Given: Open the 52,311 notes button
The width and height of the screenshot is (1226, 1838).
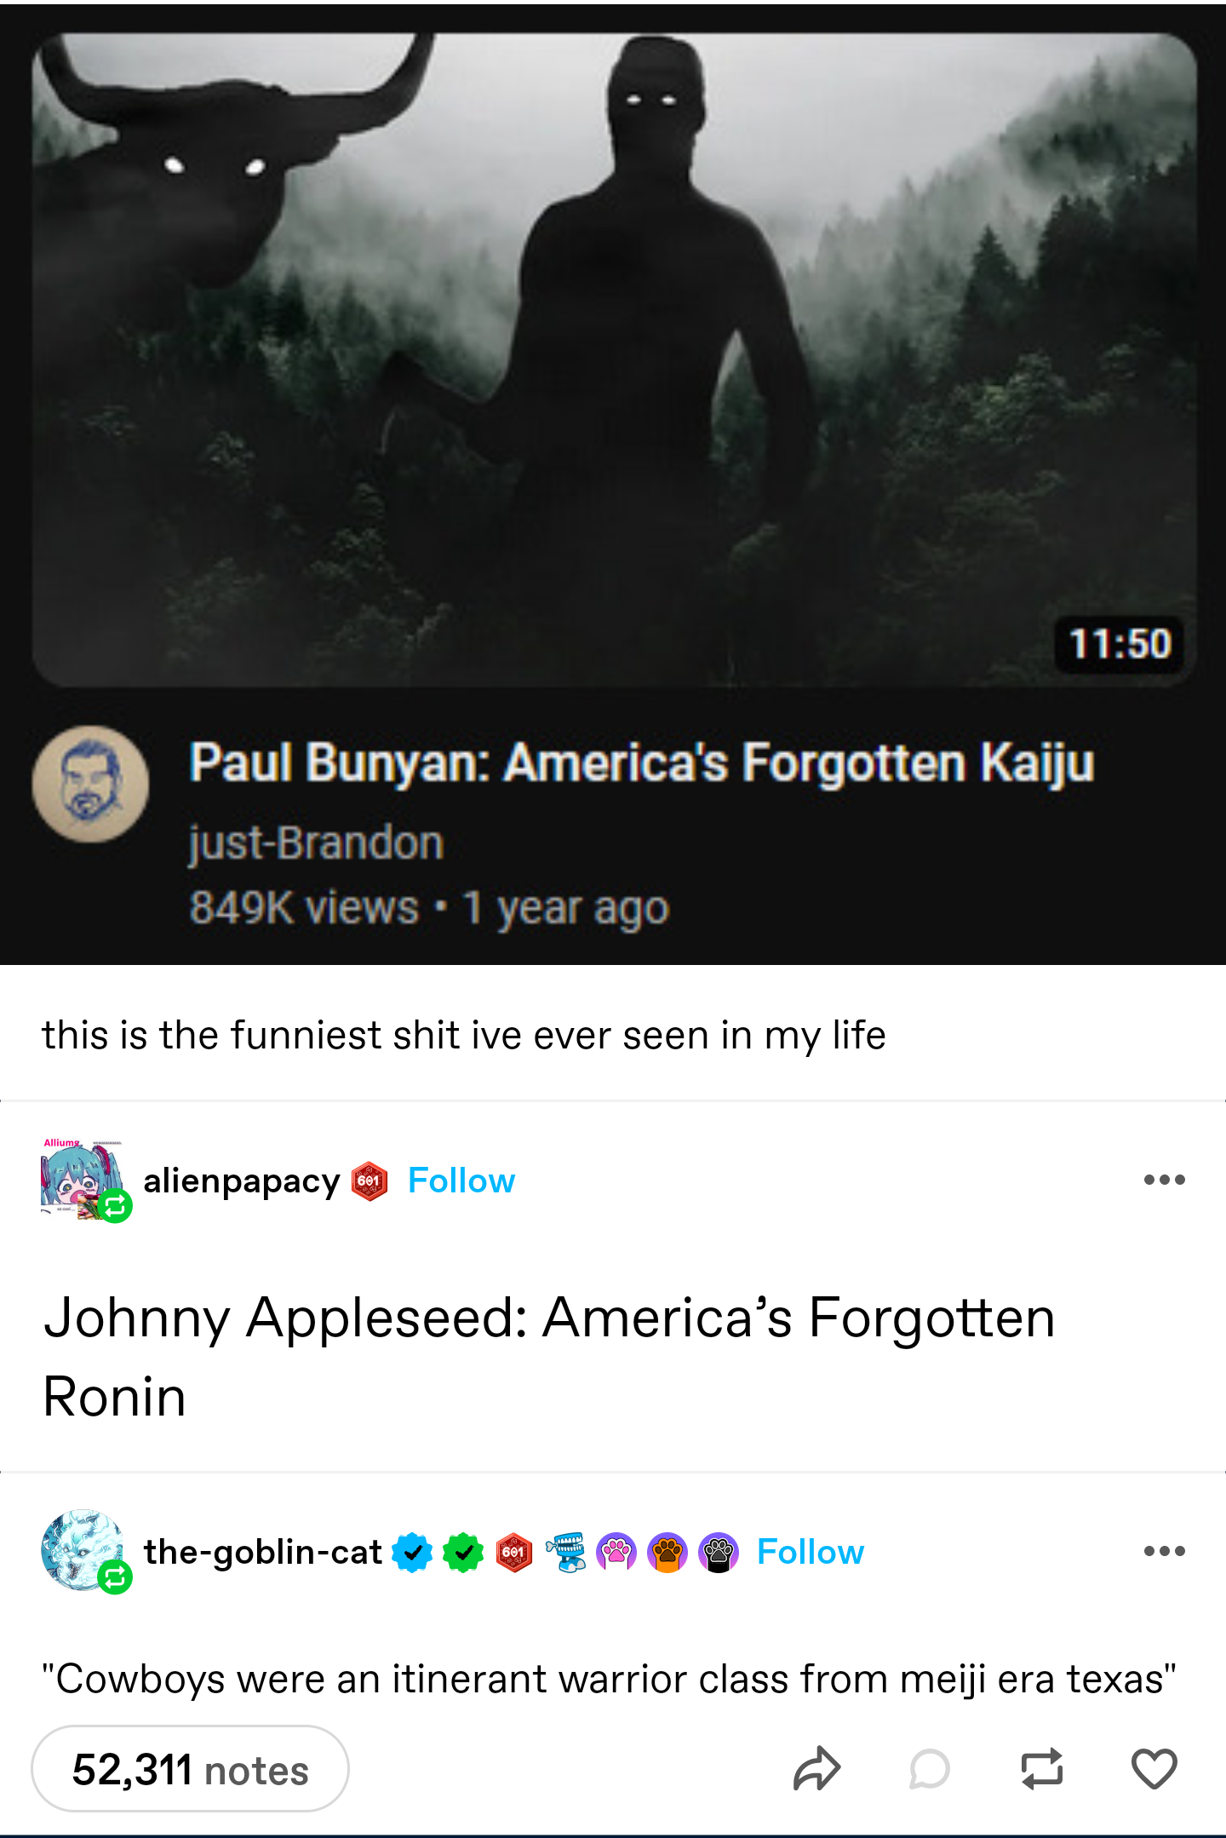Looking at the screenshot, I should click(190, 1769).
